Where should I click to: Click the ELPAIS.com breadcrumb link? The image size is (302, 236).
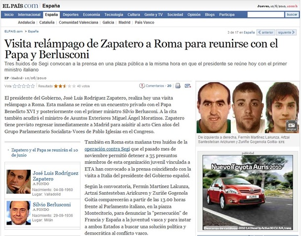(13, 31)
